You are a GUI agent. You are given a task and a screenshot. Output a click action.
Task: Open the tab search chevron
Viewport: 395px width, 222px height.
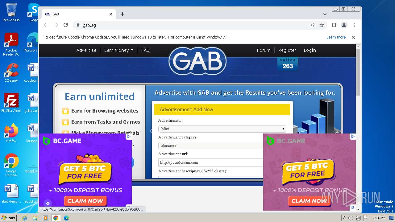(325, 14)
